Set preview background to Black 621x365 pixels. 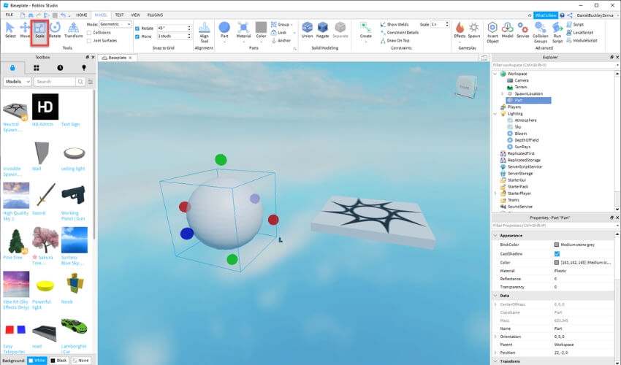[x=58, y=361]
